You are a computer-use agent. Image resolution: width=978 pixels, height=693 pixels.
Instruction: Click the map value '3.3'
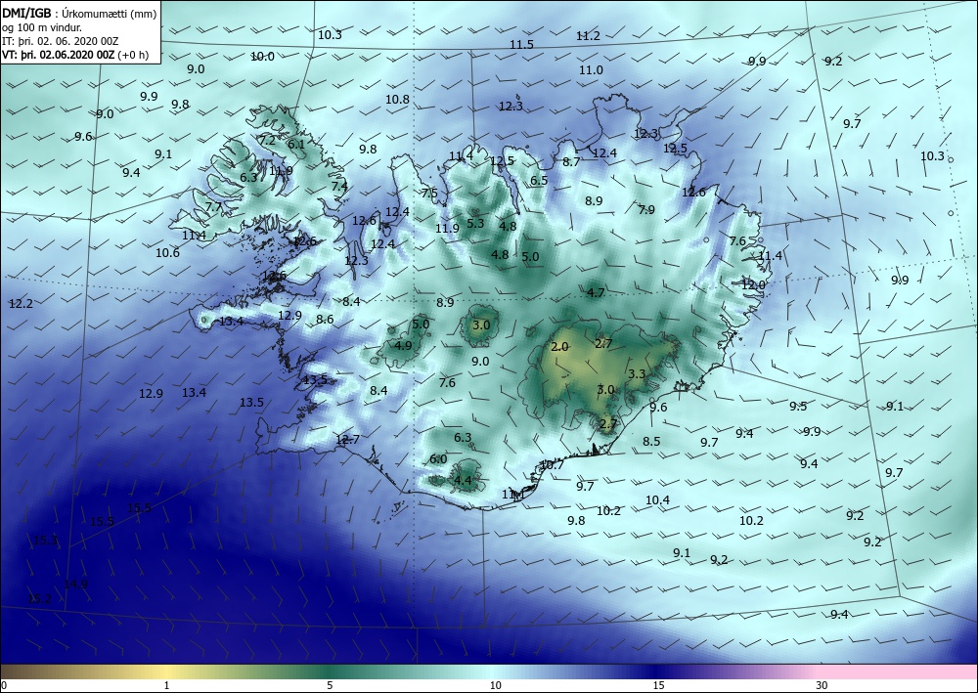pos(637,374)
